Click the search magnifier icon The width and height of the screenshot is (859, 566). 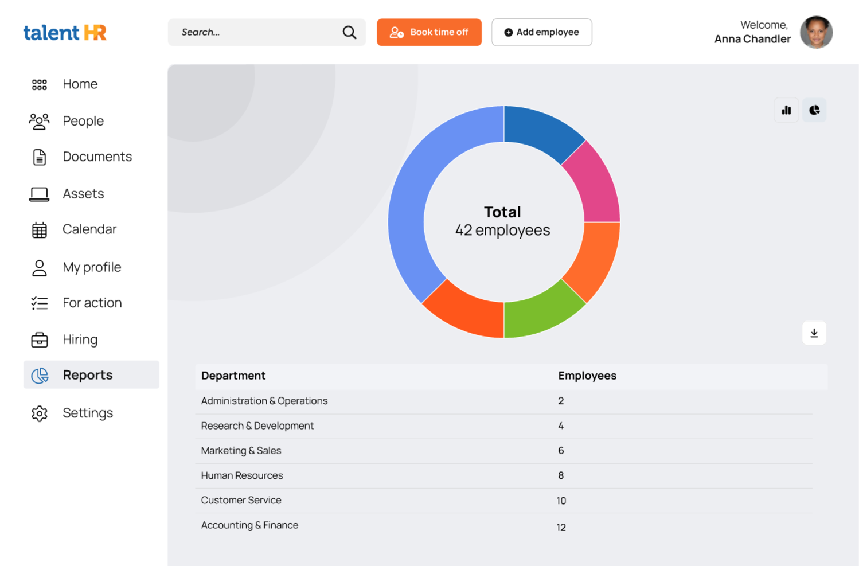click(349, 33)
